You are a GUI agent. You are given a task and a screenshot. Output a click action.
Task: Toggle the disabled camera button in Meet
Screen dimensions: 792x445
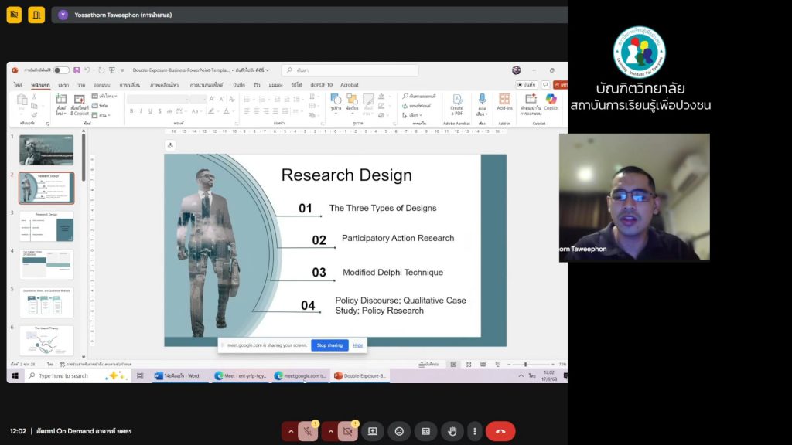click(347, 431)
